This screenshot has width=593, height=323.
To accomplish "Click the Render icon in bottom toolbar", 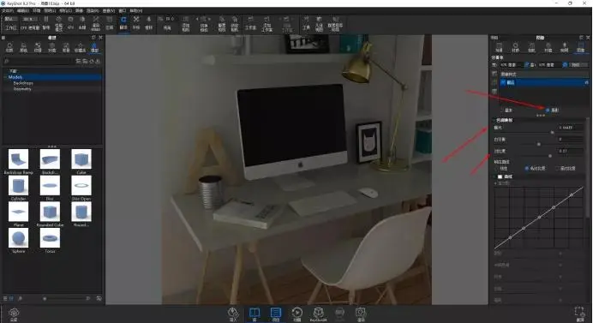I will [x=361, y=314].
